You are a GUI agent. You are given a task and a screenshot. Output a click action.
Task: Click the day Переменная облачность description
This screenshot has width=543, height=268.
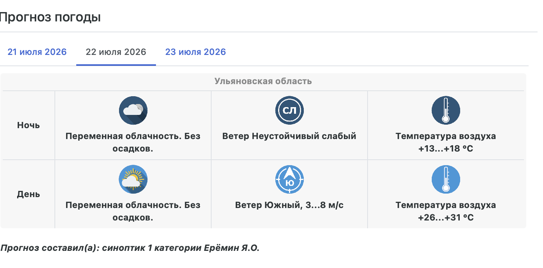click(x=133, y=212)
